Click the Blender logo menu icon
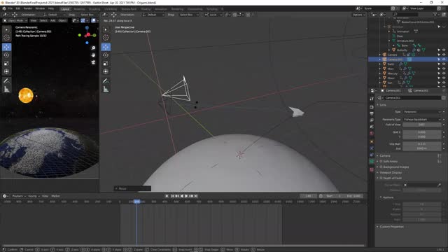The image size is (448, 252). tap(4, 8)
